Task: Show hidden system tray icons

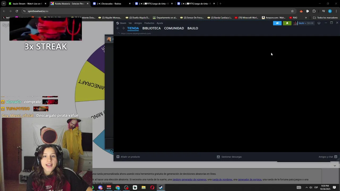Action: click(x=306, y=188)
